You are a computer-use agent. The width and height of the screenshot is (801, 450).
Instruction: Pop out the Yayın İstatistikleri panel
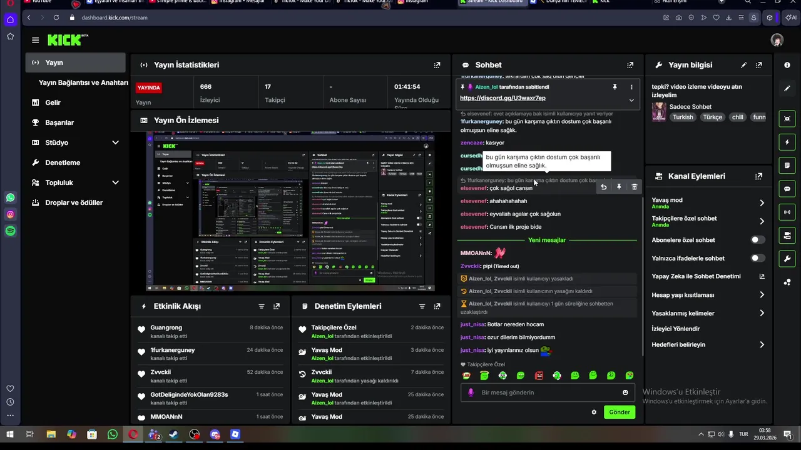(437, 65)
